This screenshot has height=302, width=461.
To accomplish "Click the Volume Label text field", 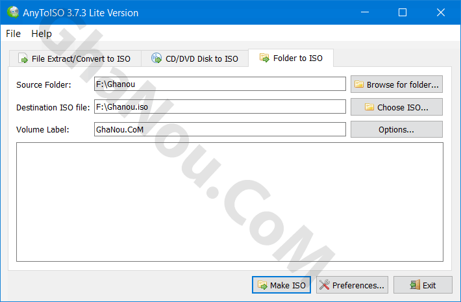I will click(220, 129).
